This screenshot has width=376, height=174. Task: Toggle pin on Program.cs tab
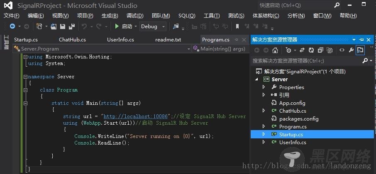[x=236, y=40]
